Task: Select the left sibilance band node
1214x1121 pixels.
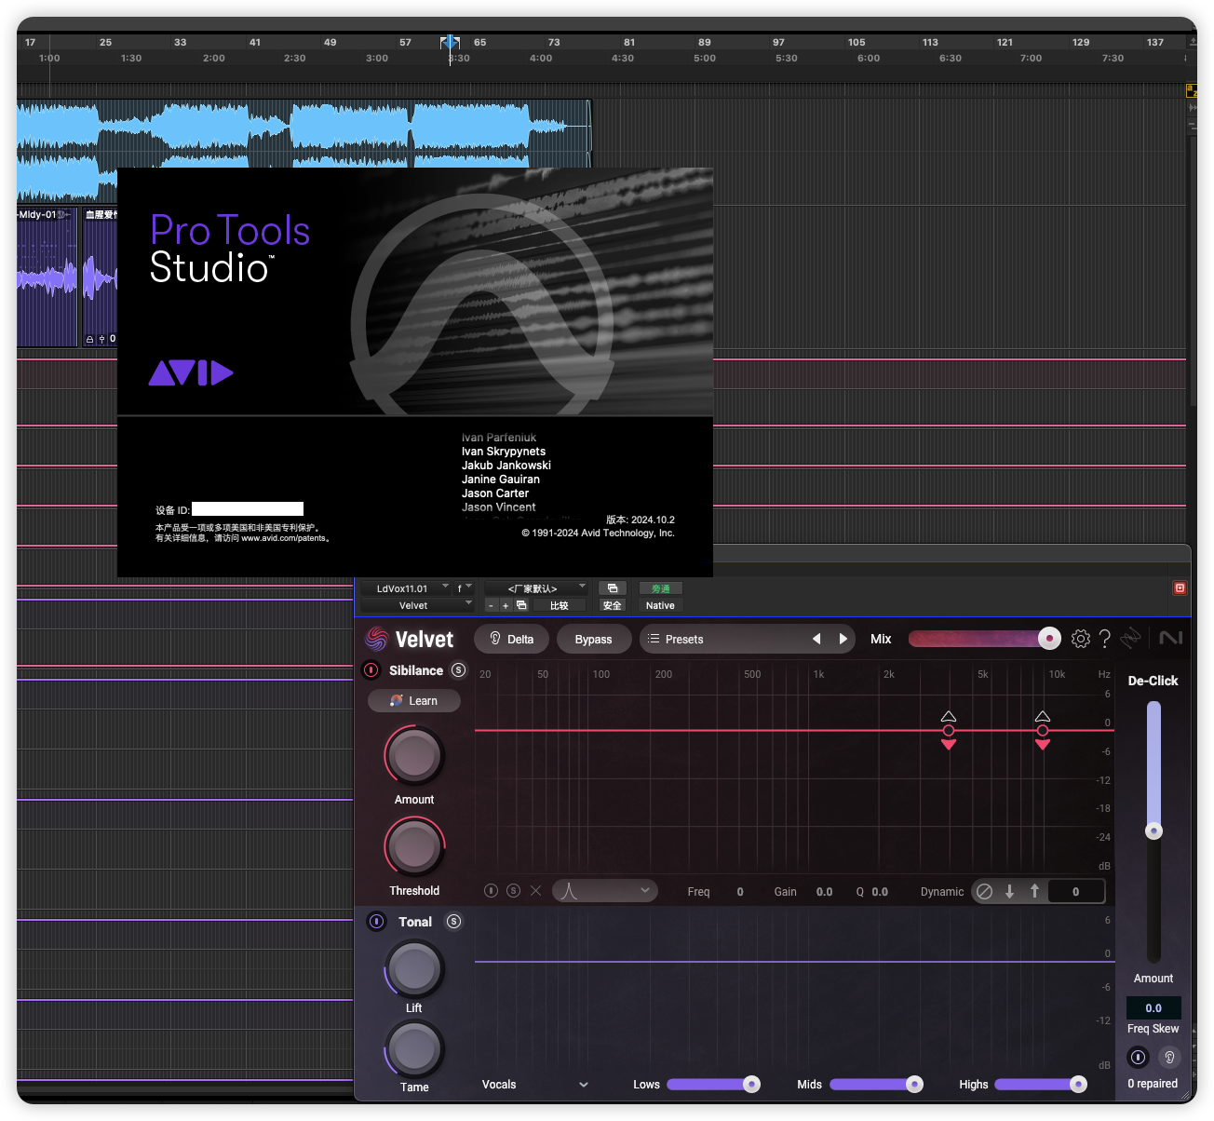Action: pos(949,730)
